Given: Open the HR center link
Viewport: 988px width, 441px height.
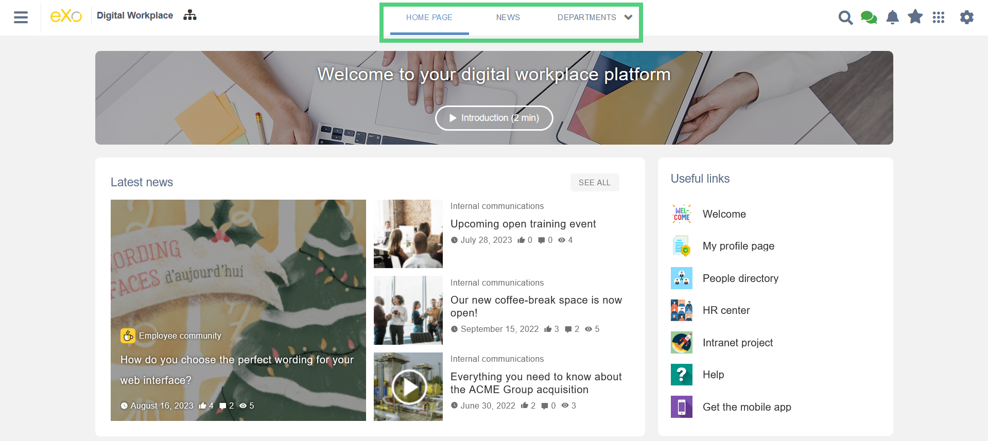Looking at the screenshot, I should [x=726, y=310].
